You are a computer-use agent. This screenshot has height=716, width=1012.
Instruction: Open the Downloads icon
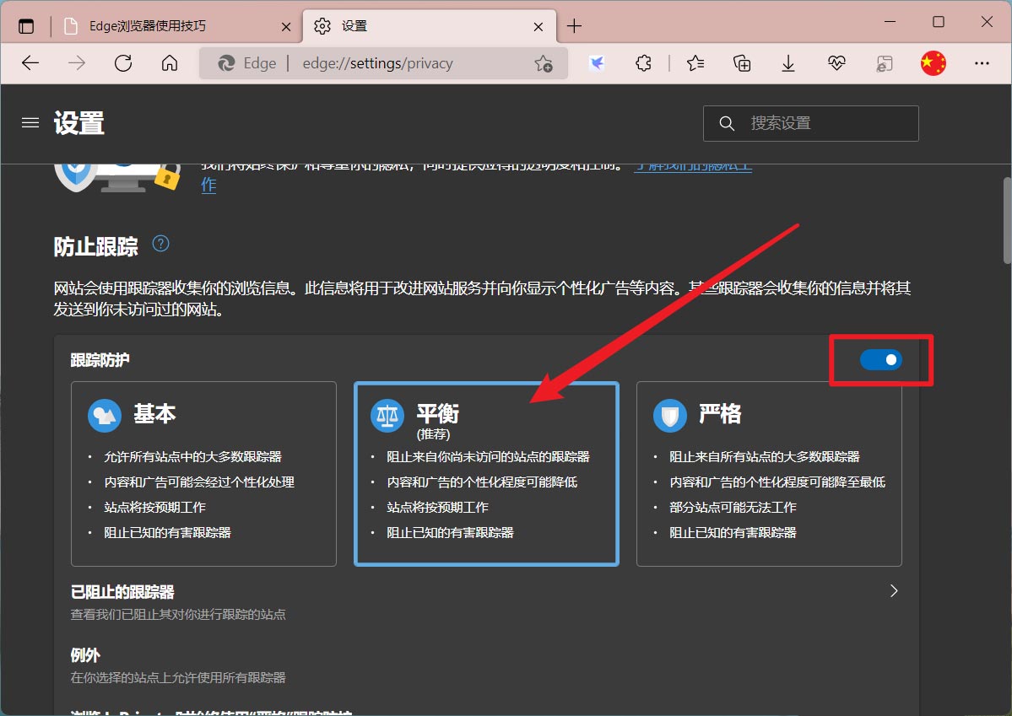(787, 62)
